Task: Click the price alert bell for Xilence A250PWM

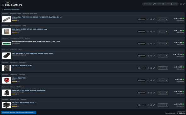Action: point(151,80)
